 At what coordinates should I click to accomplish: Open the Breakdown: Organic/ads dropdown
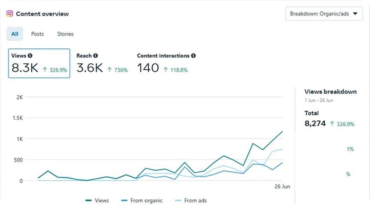[x=324, y=14]
